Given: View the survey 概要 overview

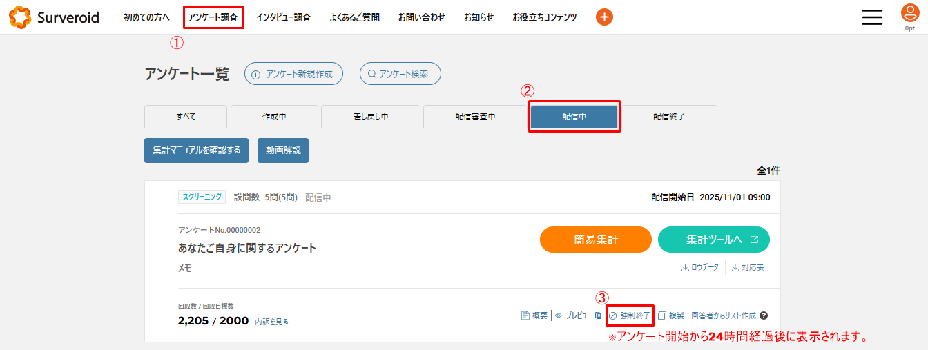Looking at the screenshot, I should click(x=534, y=315).
